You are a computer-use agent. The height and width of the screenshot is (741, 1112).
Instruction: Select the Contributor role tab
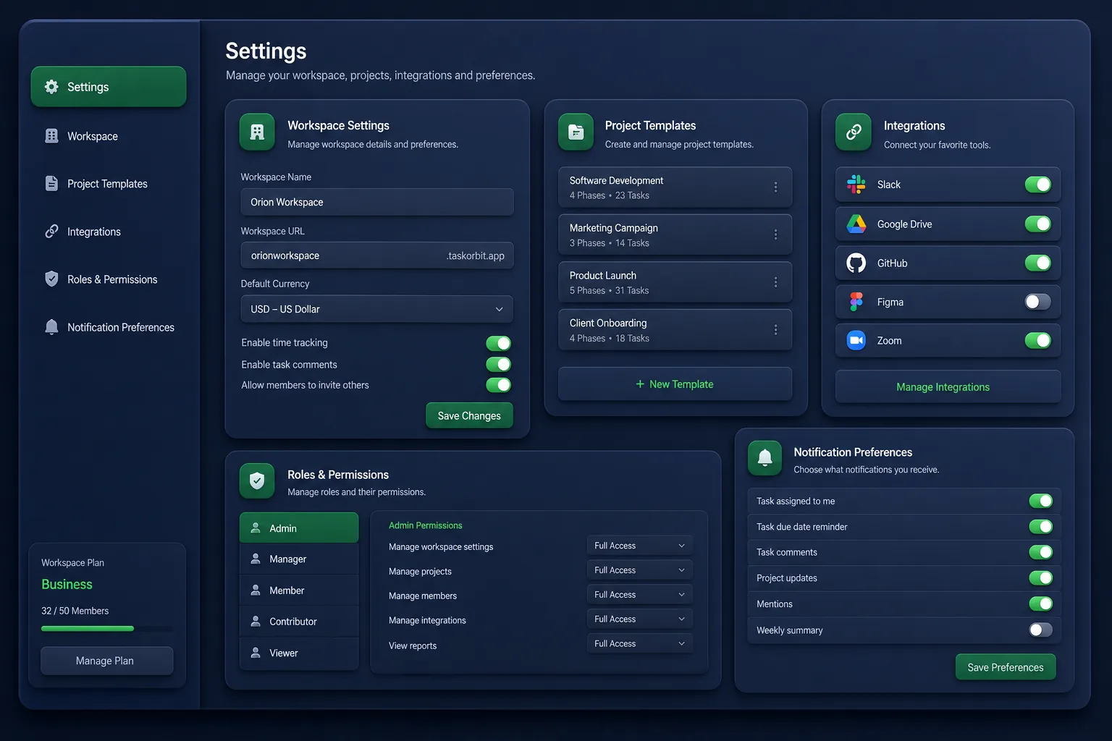click(x=299, y=622)
